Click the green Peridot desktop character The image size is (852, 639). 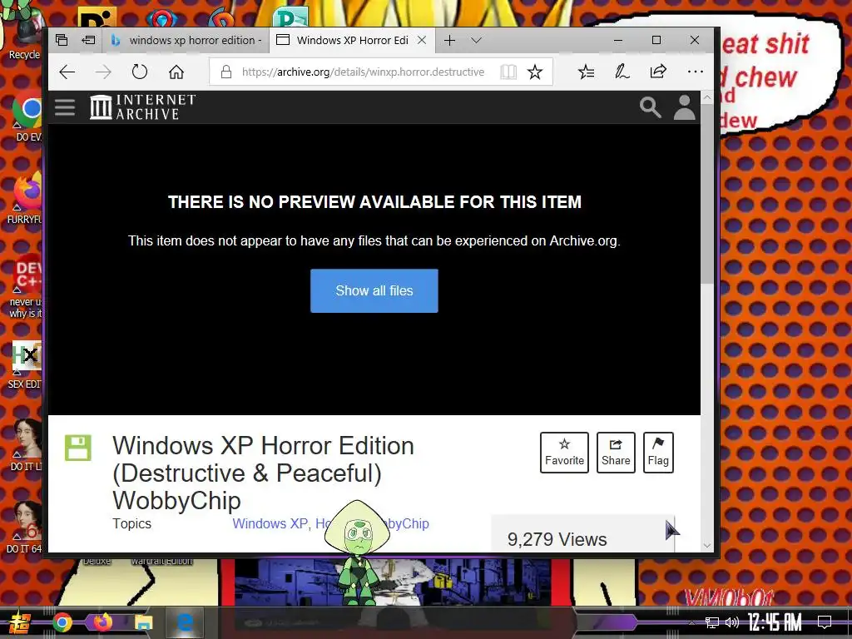(x=357, y=552)
